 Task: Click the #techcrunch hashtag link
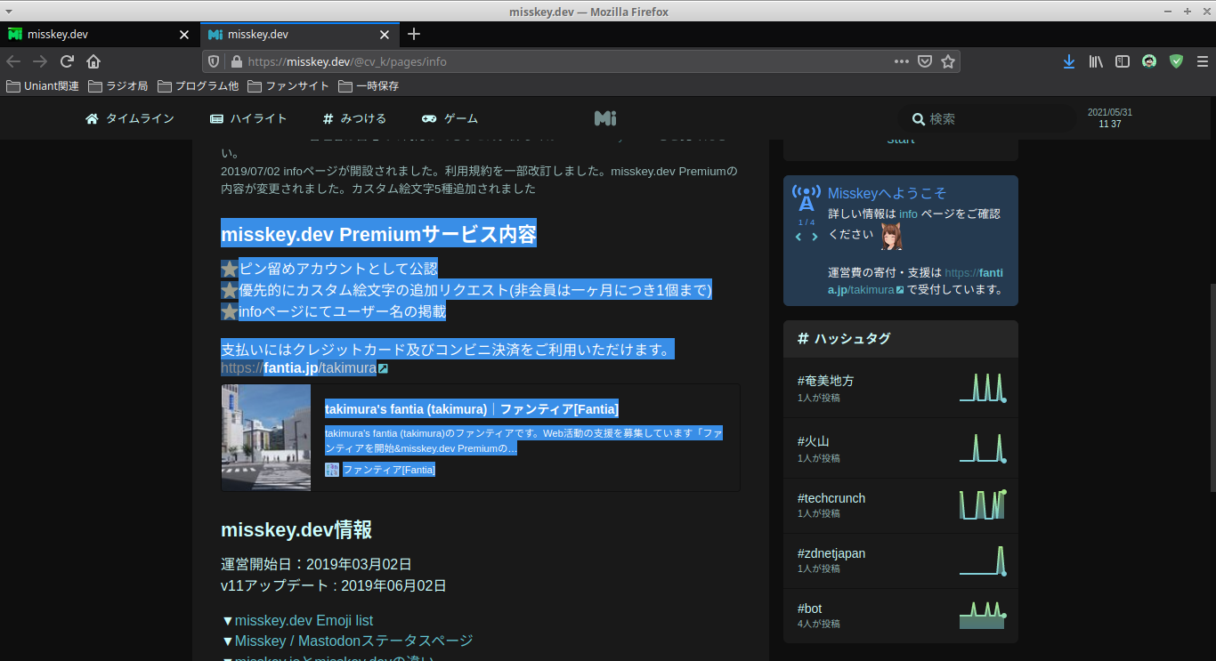831,498
